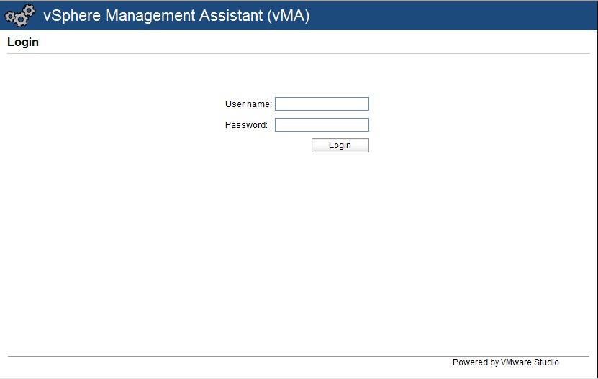Image resolution: width=598 pixels, height=379 pixels.
Task: Activate the field next to "User name:"
Action: [x=322, y=104]
